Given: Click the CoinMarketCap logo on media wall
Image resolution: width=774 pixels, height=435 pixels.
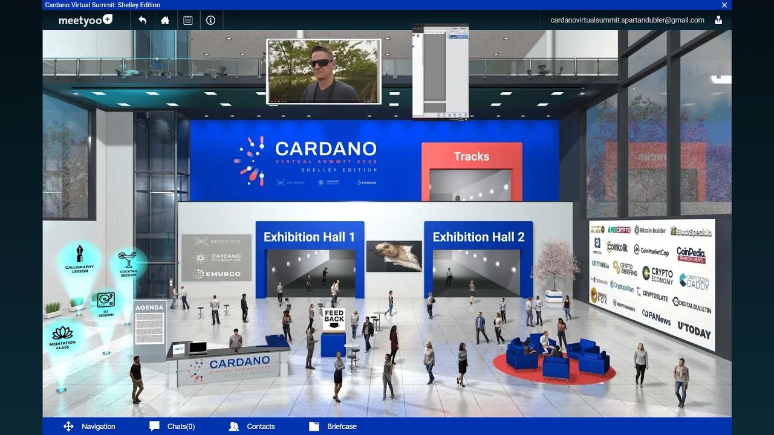Looking at the screenshot, I should [x=651, y=250].
